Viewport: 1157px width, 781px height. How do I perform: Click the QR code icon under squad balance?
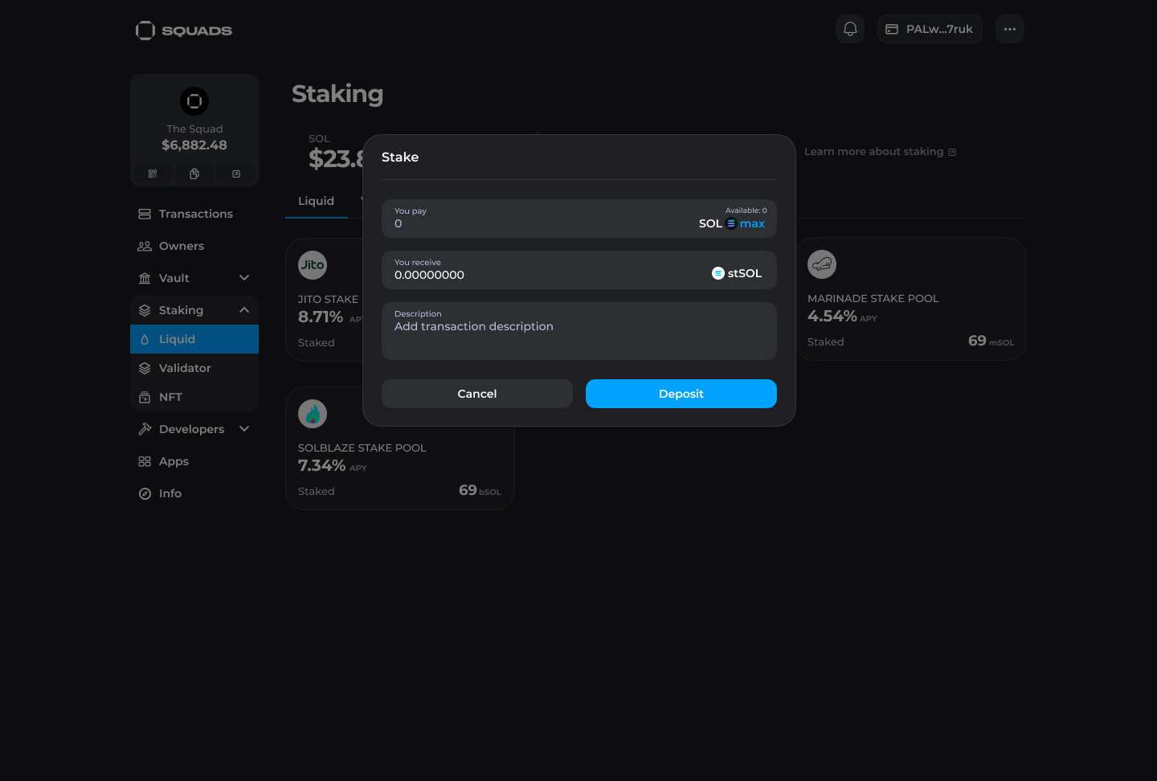click(153, 174)
